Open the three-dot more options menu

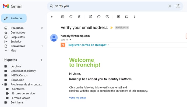pos(135,17)
